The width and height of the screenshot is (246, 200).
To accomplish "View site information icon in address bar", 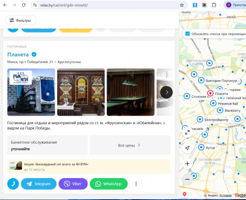I will (x=35, y=5).
